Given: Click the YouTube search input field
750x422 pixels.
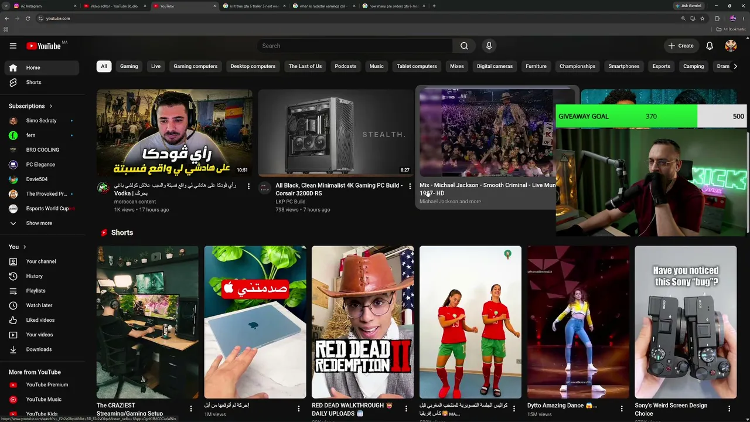Looking at the screenshot, I should (x=354, y=46).
